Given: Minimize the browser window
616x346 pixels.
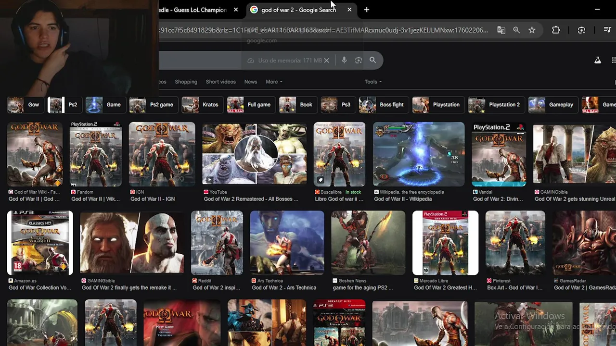Looking at the screenshot, I should (597, 10).
